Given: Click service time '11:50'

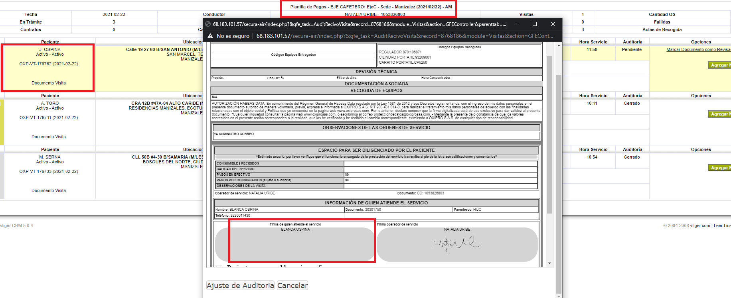Looking at the screenshot, I should click(592, 49).
